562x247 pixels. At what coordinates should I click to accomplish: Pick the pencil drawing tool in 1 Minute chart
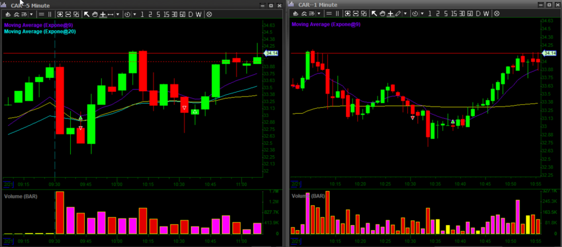398,14
